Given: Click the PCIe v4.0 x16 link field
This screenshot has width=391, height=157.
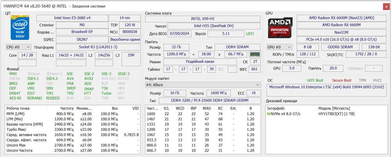Looking at the screenshot, I should (x=341, y=39).
